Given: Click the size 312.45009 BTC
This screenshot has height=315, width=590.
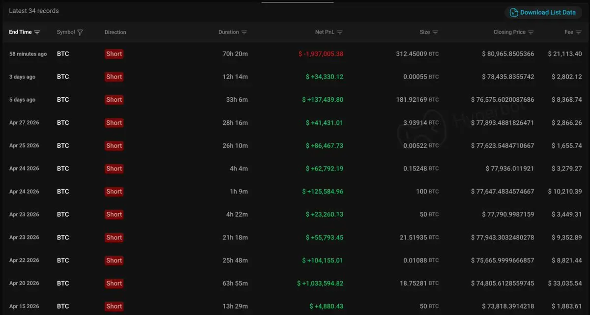Looking at the screenshot, I should pos(417,54).
